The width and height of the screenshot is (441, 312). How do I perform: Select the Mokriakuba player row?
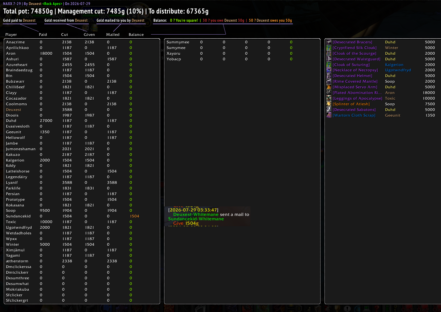82,289
